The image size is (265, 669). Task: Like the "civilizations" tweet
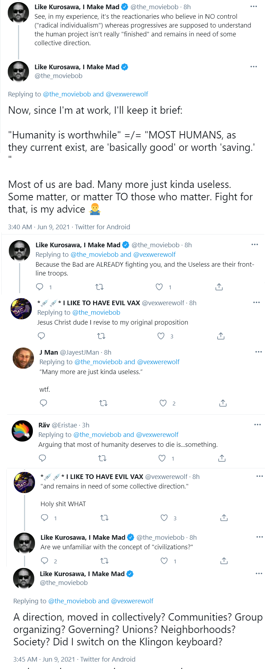pos(164,561)
